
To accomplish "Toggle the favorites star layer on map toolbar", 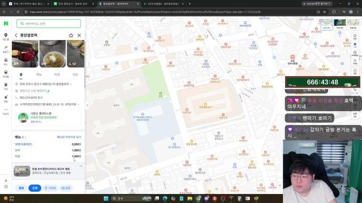I will [x=355, y=45].
